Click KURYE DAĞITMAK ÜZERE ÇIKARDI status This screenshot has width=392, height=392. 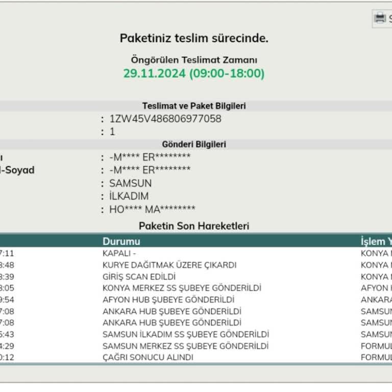coord(169,265)
